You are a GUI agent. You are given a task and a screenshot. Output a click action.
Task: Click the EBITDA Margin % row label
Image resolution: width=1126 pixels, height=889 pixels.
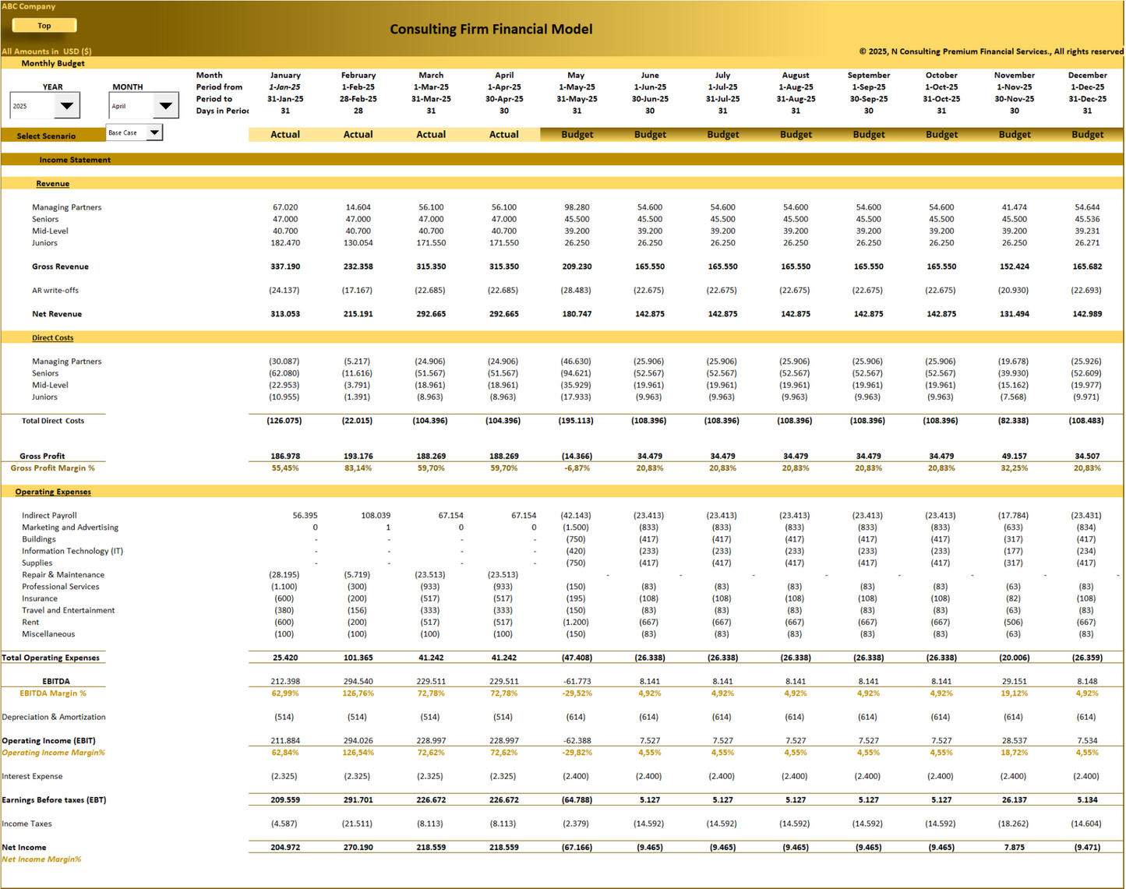tap(53, 693)
